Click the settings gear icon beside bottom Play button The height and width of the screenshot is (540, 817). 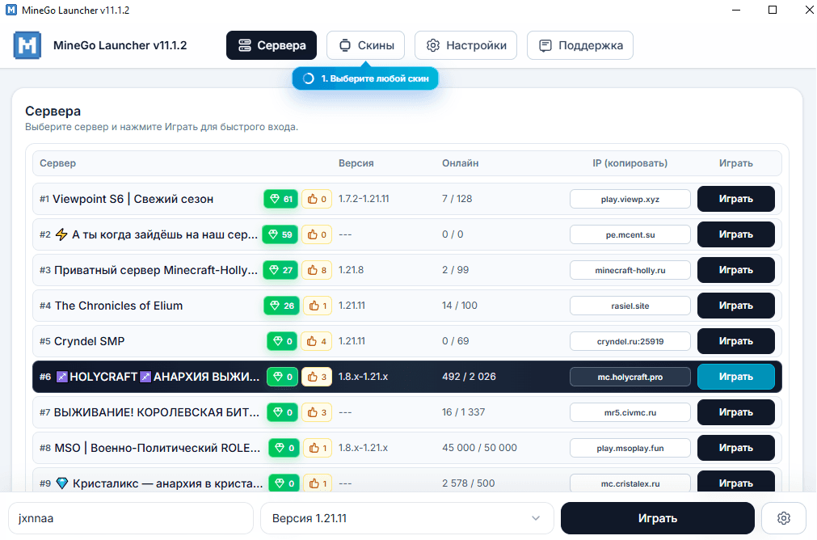click(x=783, y=518)
